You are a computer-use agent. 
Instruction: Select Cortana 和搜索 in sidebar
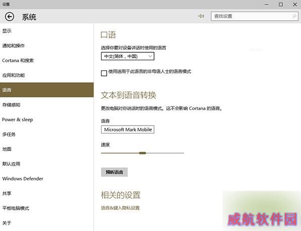pos(47,61)
